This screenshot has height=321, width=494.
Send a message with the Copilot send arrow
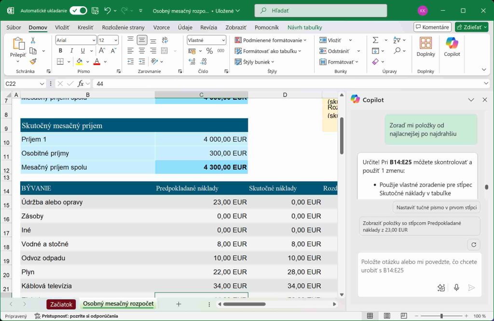pyautogui.click(x=471, y=288)
